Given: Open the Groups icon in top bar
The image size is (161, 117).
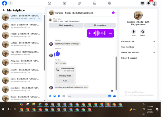Looking at the screenshot, I should (x=109, y=3).
